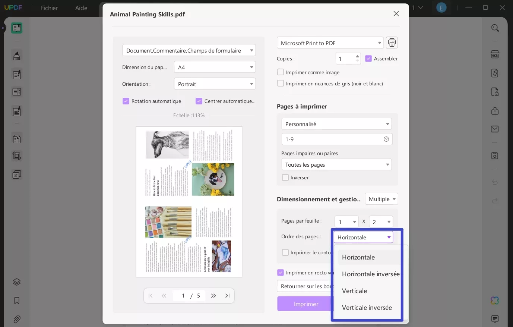Image resolution: width=513 pixels, height=327 pixels.
Task: Open the Bookmark icon in the lower left sidebar
Action: click(x=17, y=301)
